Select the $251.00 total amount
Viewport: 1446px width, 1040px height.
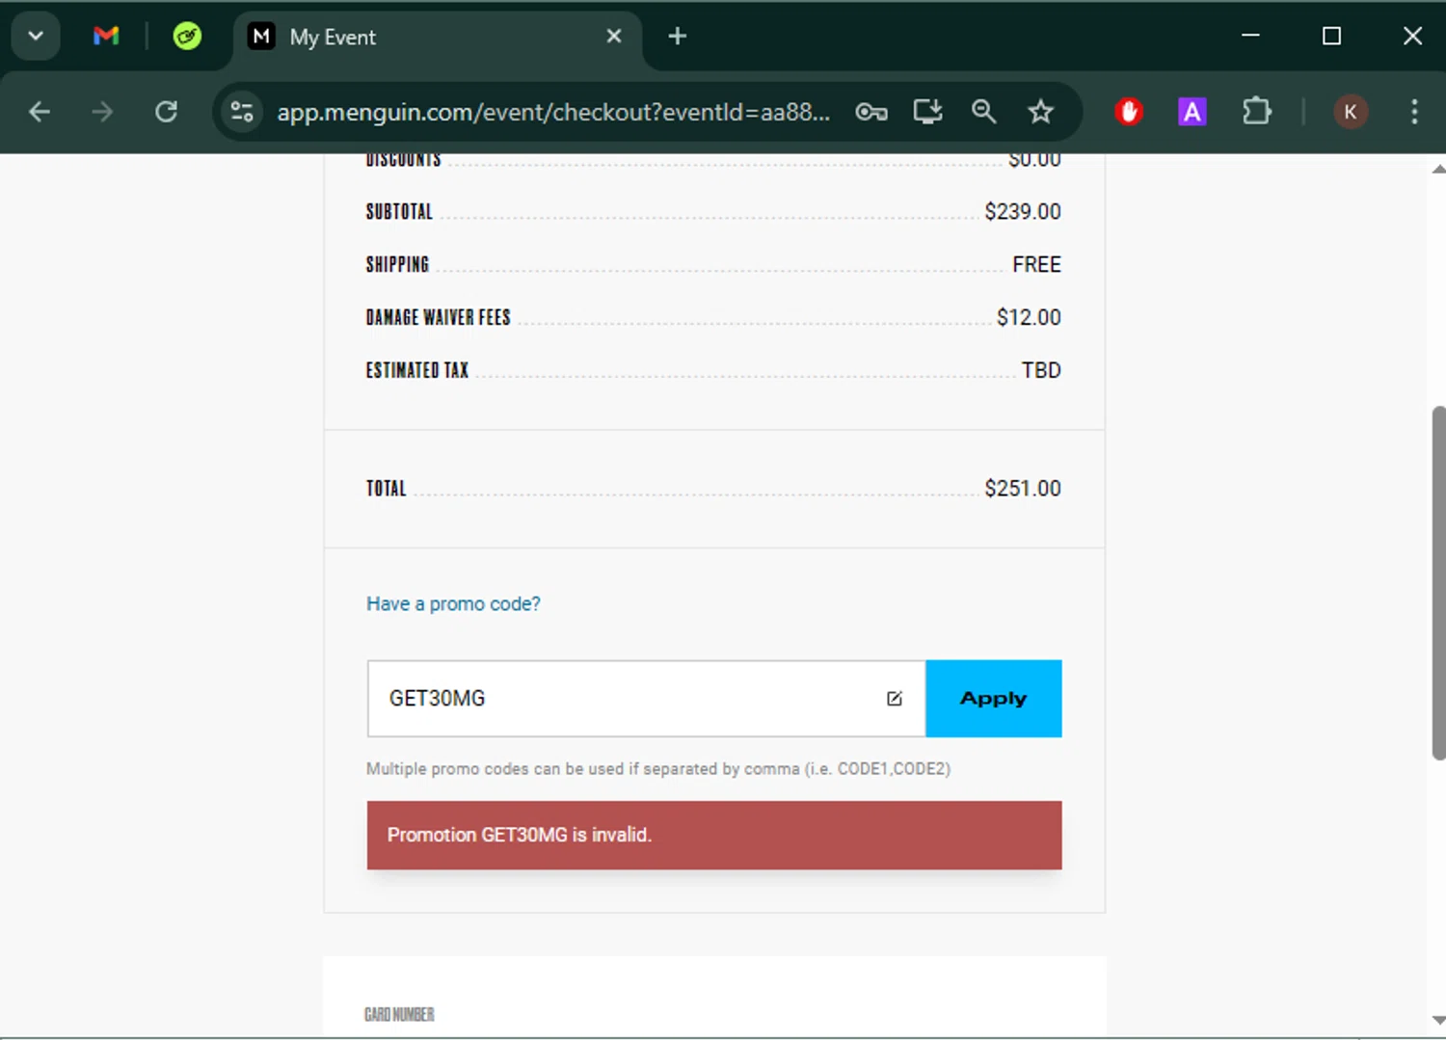[x=1023, y=489]
